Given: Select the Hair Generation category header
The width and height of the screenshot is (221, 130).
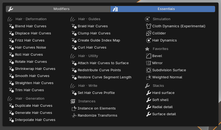Looking at the screenshot, I should pyautogui.click(x=30, y=99).
